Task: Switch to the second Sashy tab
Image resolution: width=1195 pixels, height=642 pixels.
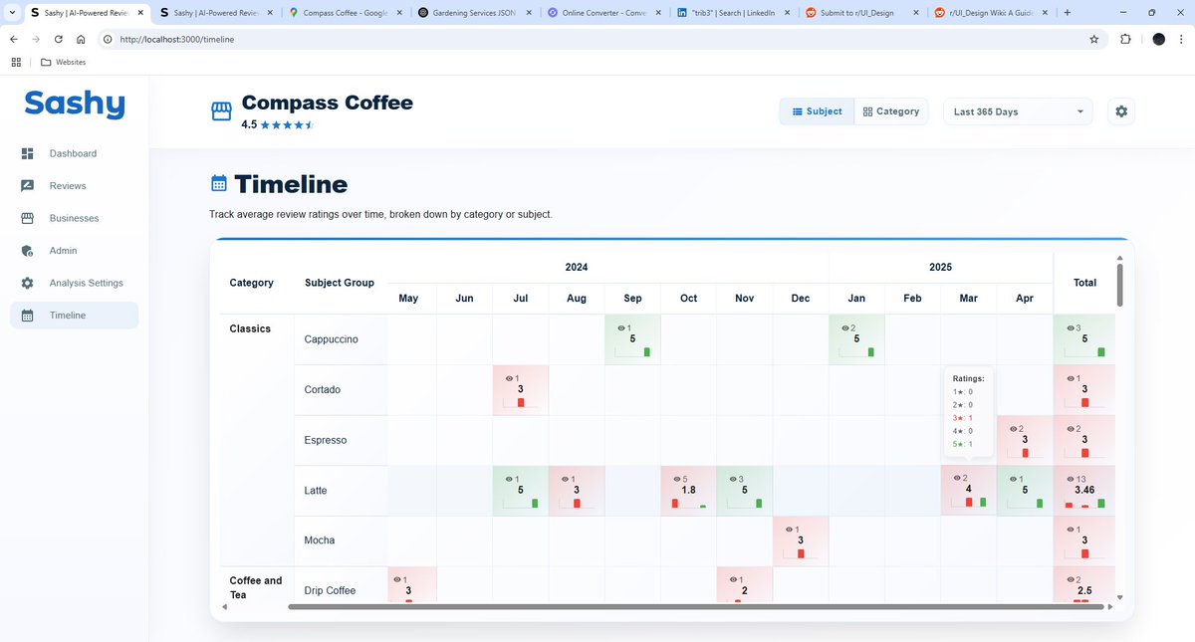Action: tap(216, 12)
